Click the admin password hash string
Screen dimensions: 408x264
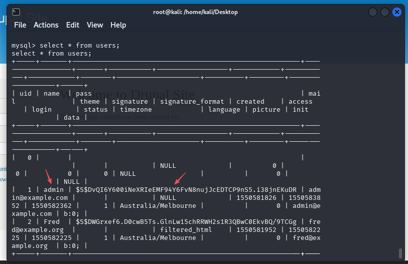(x=186, y=189)
